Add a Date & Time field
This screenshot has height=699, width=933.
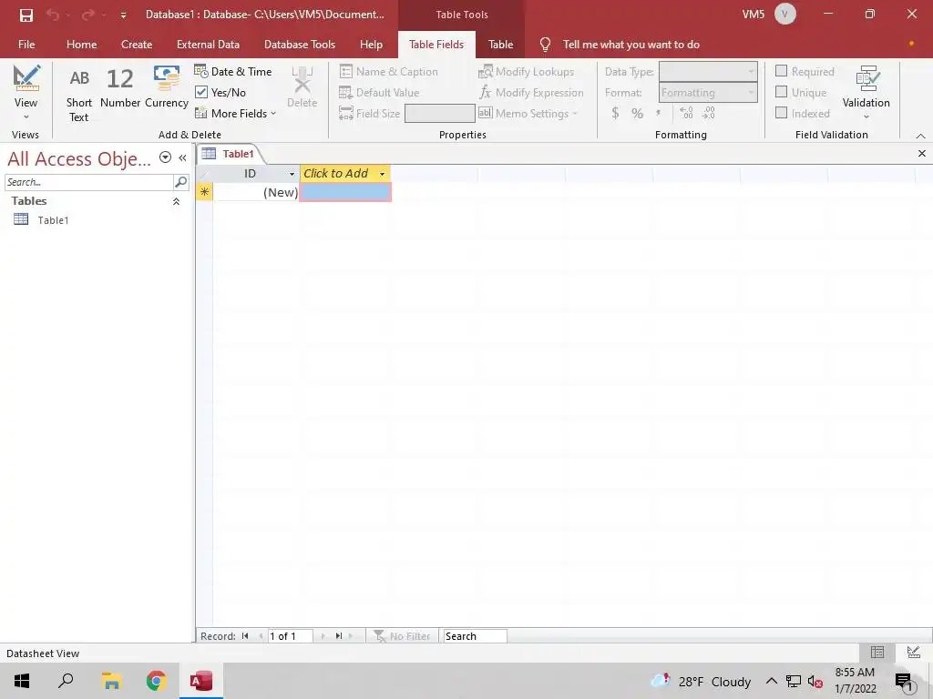[x=233, y=71]
